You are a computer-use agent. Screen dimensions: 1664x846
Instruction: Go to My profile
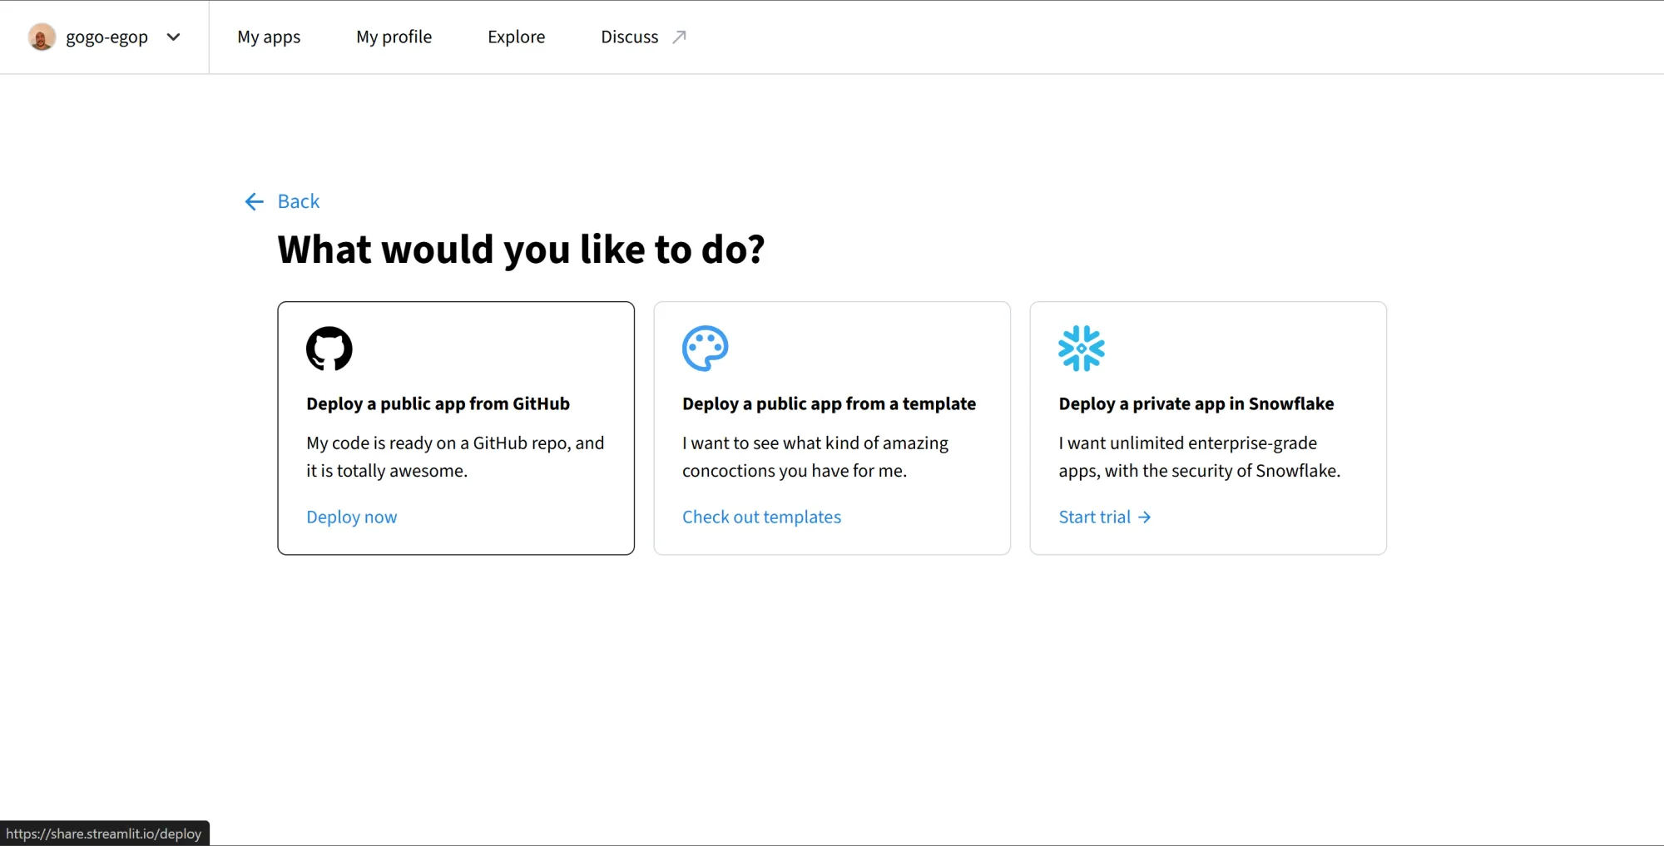[x=394, y=37]
